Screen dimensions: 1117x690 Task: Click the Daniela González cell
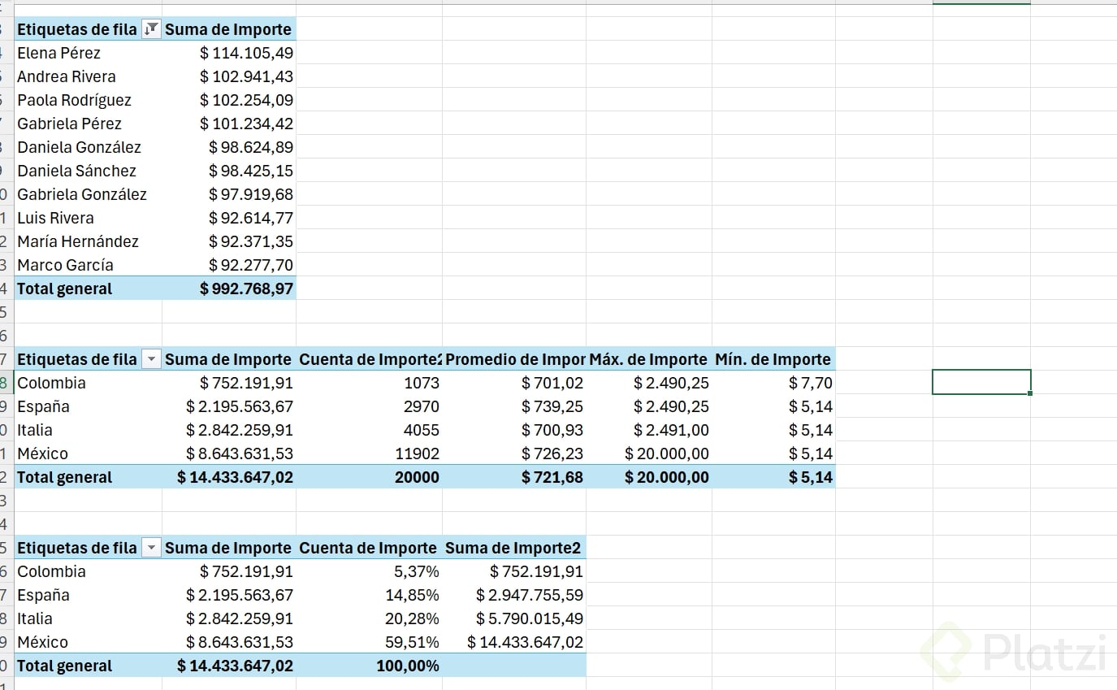coord(79,147)
